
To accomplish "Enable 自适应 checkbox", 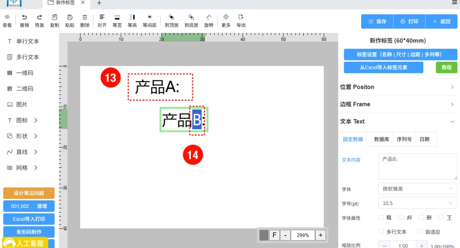I will (x=420, y=231).
